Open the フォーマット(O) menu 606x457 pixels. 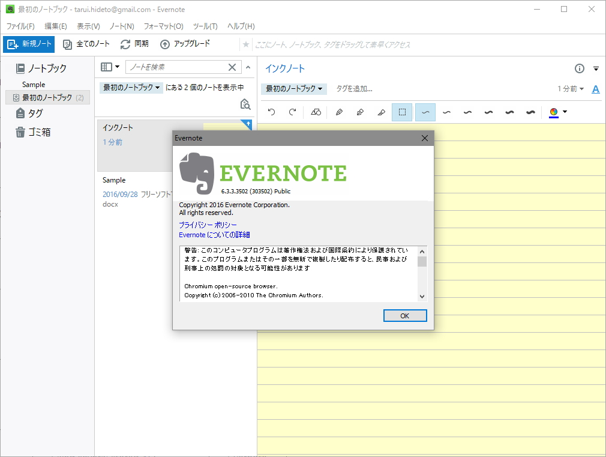click(163, 26)
